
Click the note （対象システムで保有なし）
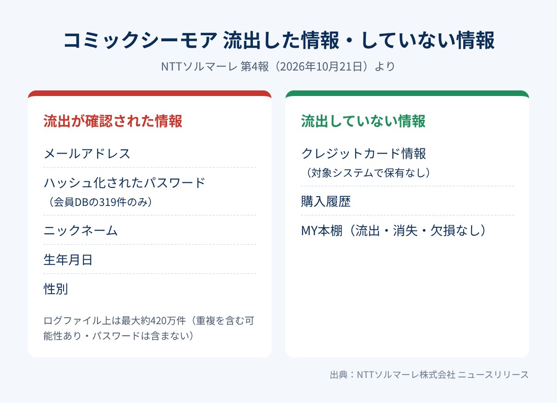coord(368,173)
